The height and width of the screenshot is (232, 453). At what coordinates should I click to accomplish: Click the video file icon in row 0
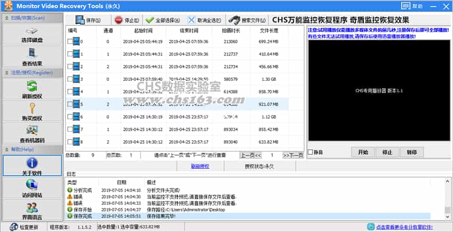pyautogui.click(x=76, y=41)
